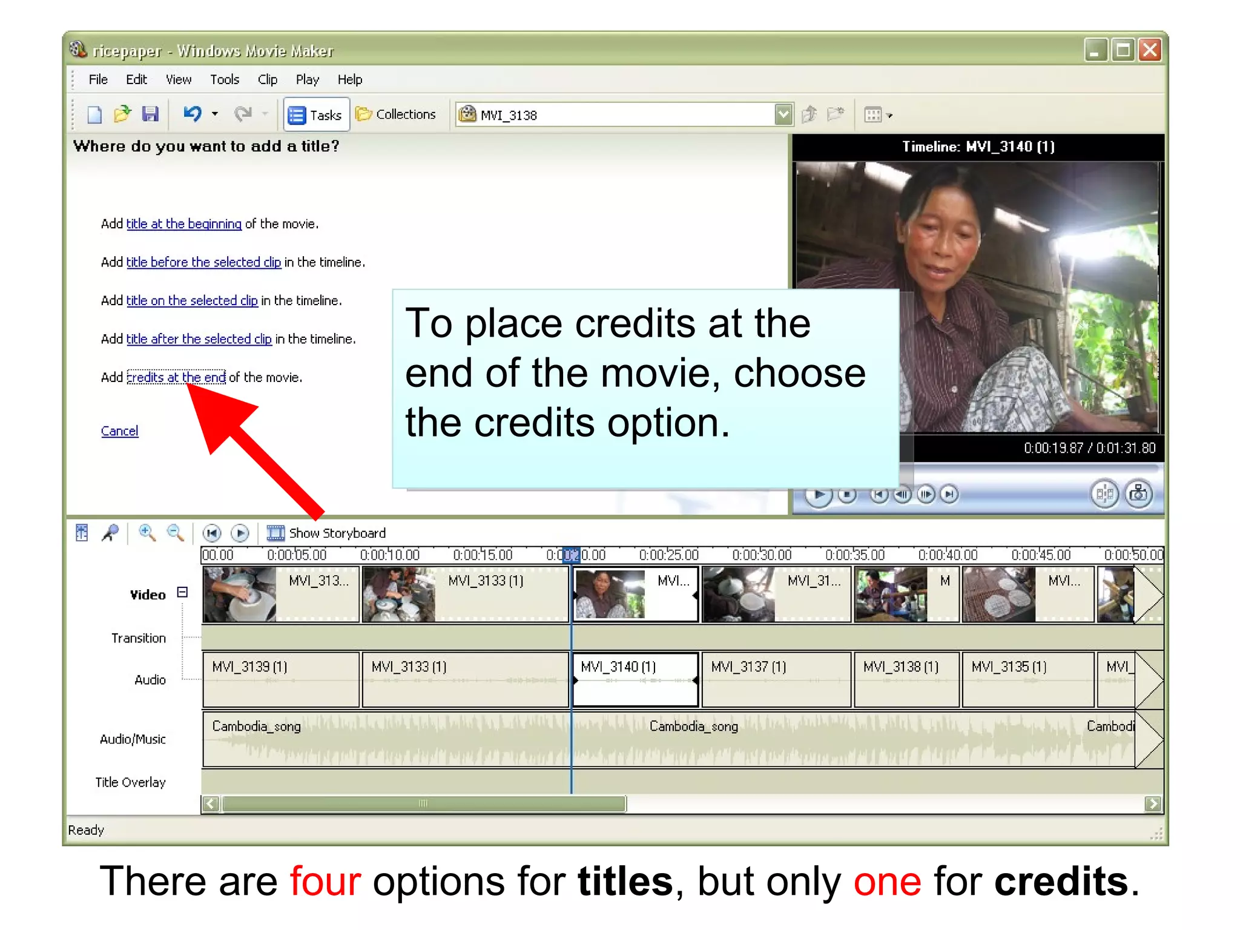Open the MVI_3138 collection dropdown
Image resolution: width=1240 pixels, height=930 pixels.
783,114
